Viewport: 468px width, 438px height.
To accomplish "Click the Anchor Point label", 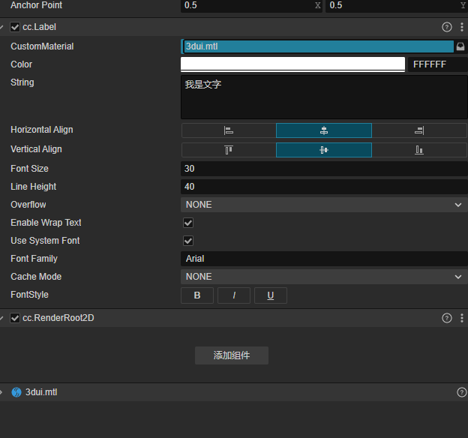I will [37, 5].
